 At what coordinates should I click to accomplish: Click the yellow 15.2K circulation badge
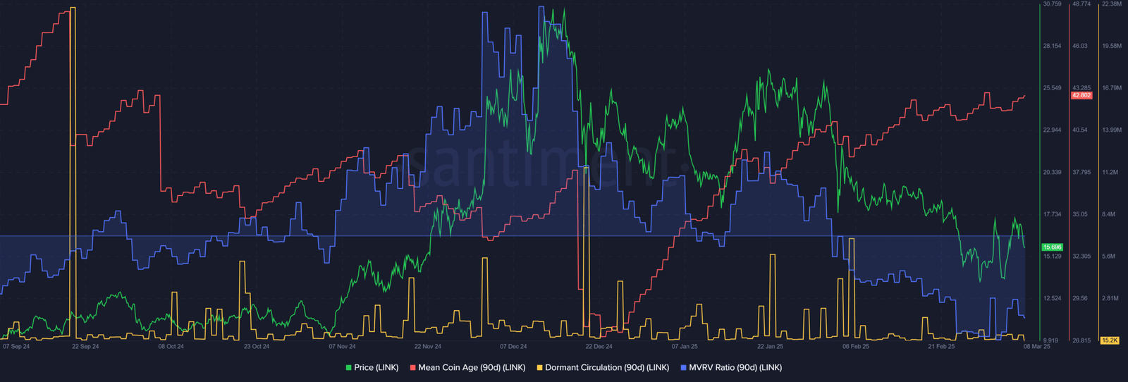[1110, 340]
